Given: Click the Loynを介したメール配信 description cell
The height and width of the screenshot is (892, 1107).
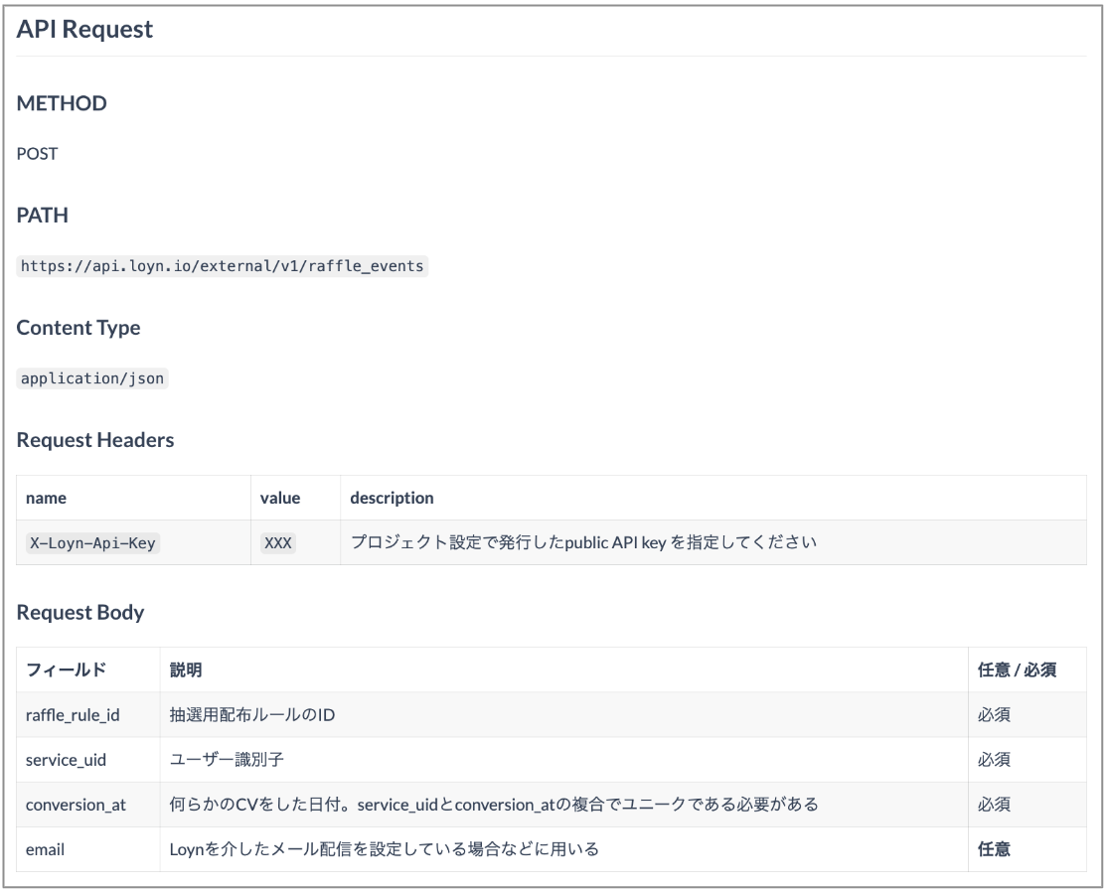Looking at the screenshot, I should (564, 849).
